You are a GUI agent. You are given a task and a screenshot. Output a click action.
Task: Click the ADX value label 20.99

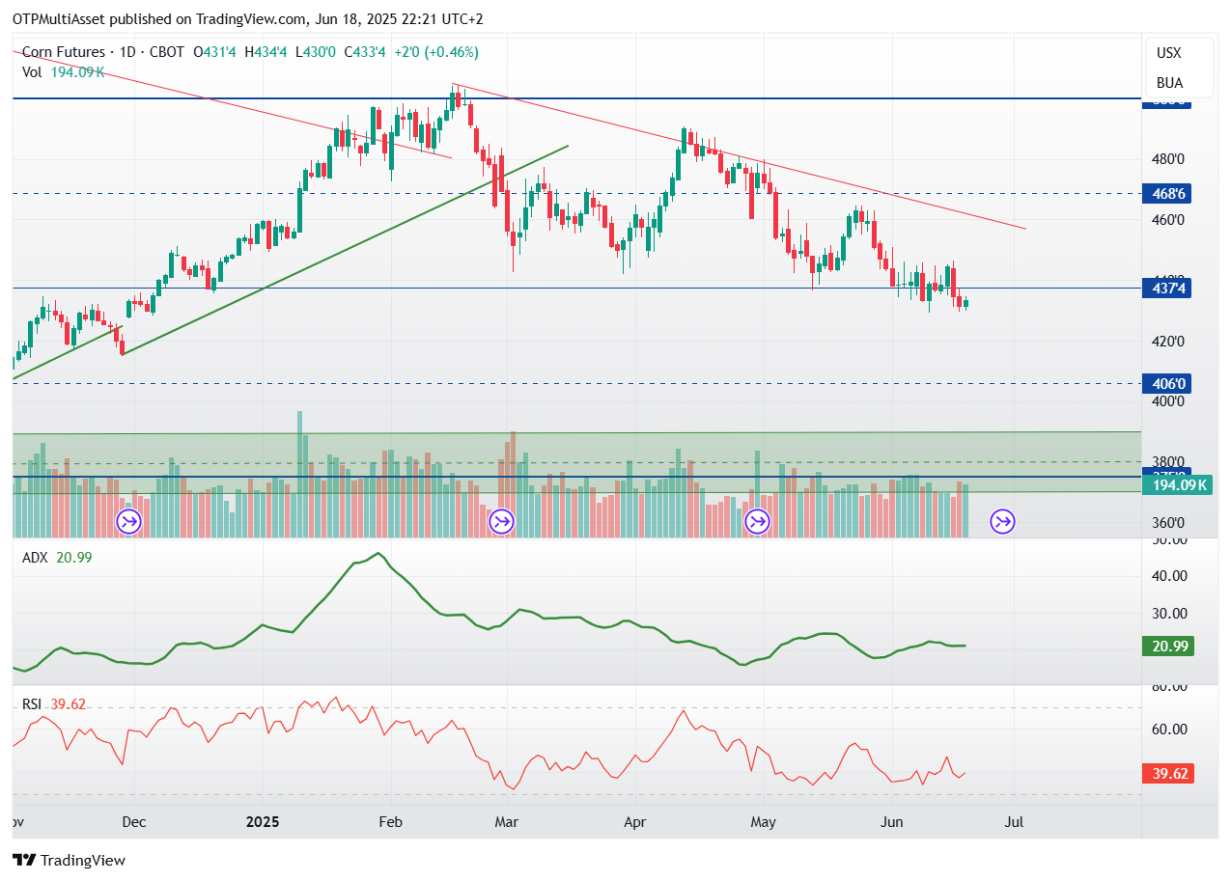tap(1168, 646)
